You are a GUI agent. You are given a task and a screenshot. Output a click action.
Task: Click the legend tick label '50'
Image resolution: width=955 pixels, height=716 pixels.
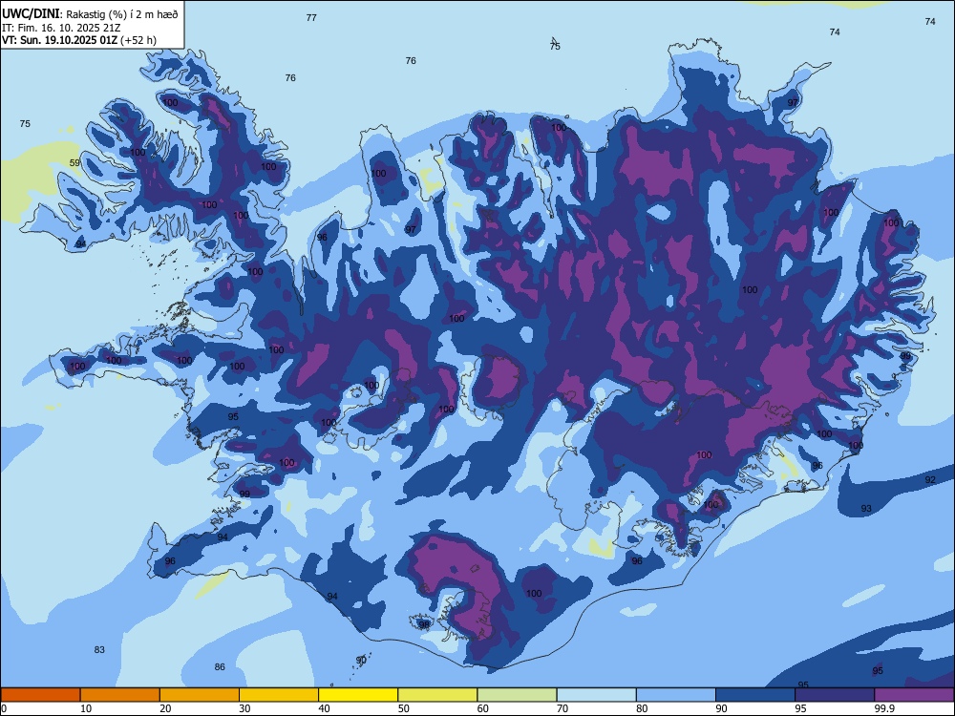tap(403, 708)
